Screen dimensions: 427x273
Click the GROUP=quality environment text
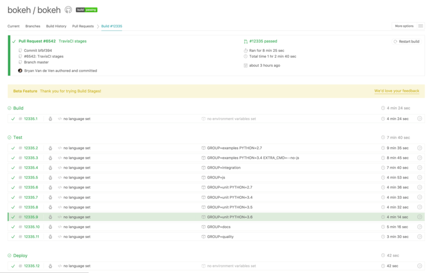click(x=220, y=236)
